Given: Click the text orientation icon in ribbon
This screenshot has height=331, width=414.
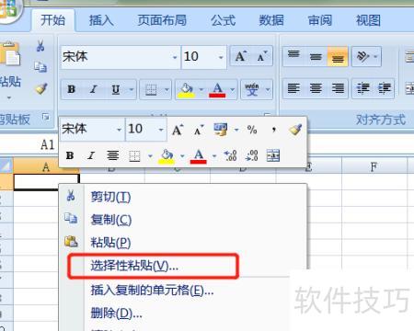Looking at the screenshot, I should tap(362, 56).
